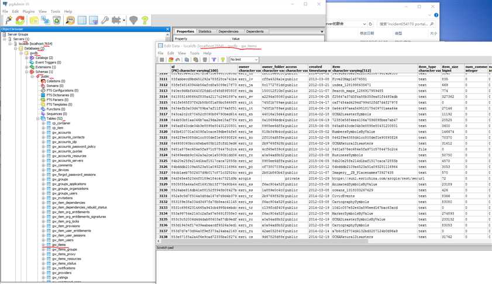
Task: Click the 'created' column header
Action: click(320, 68)
